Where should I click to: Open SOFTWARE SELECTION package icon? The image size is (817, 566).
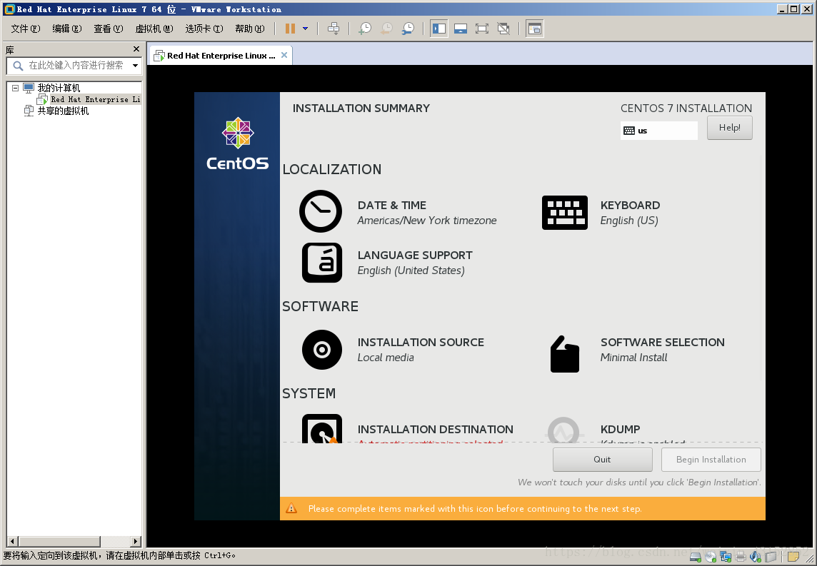(x=565, y=354)
